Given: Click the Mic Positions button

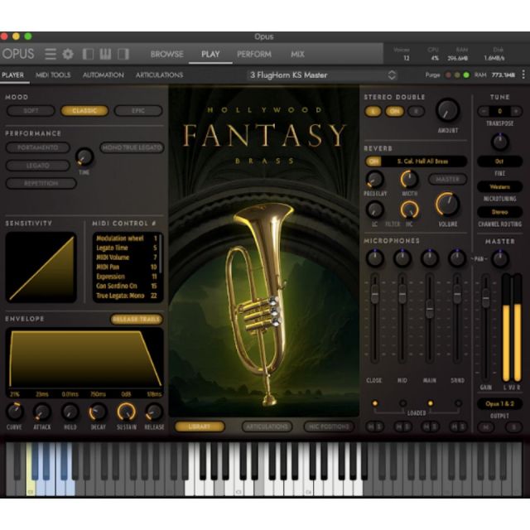Looking at the screenshot, I should [329, 426].
